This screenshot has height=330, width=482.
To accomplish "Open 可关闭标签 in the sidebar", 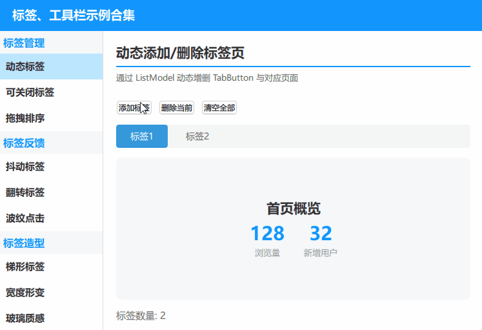I will tap(52, 92).
